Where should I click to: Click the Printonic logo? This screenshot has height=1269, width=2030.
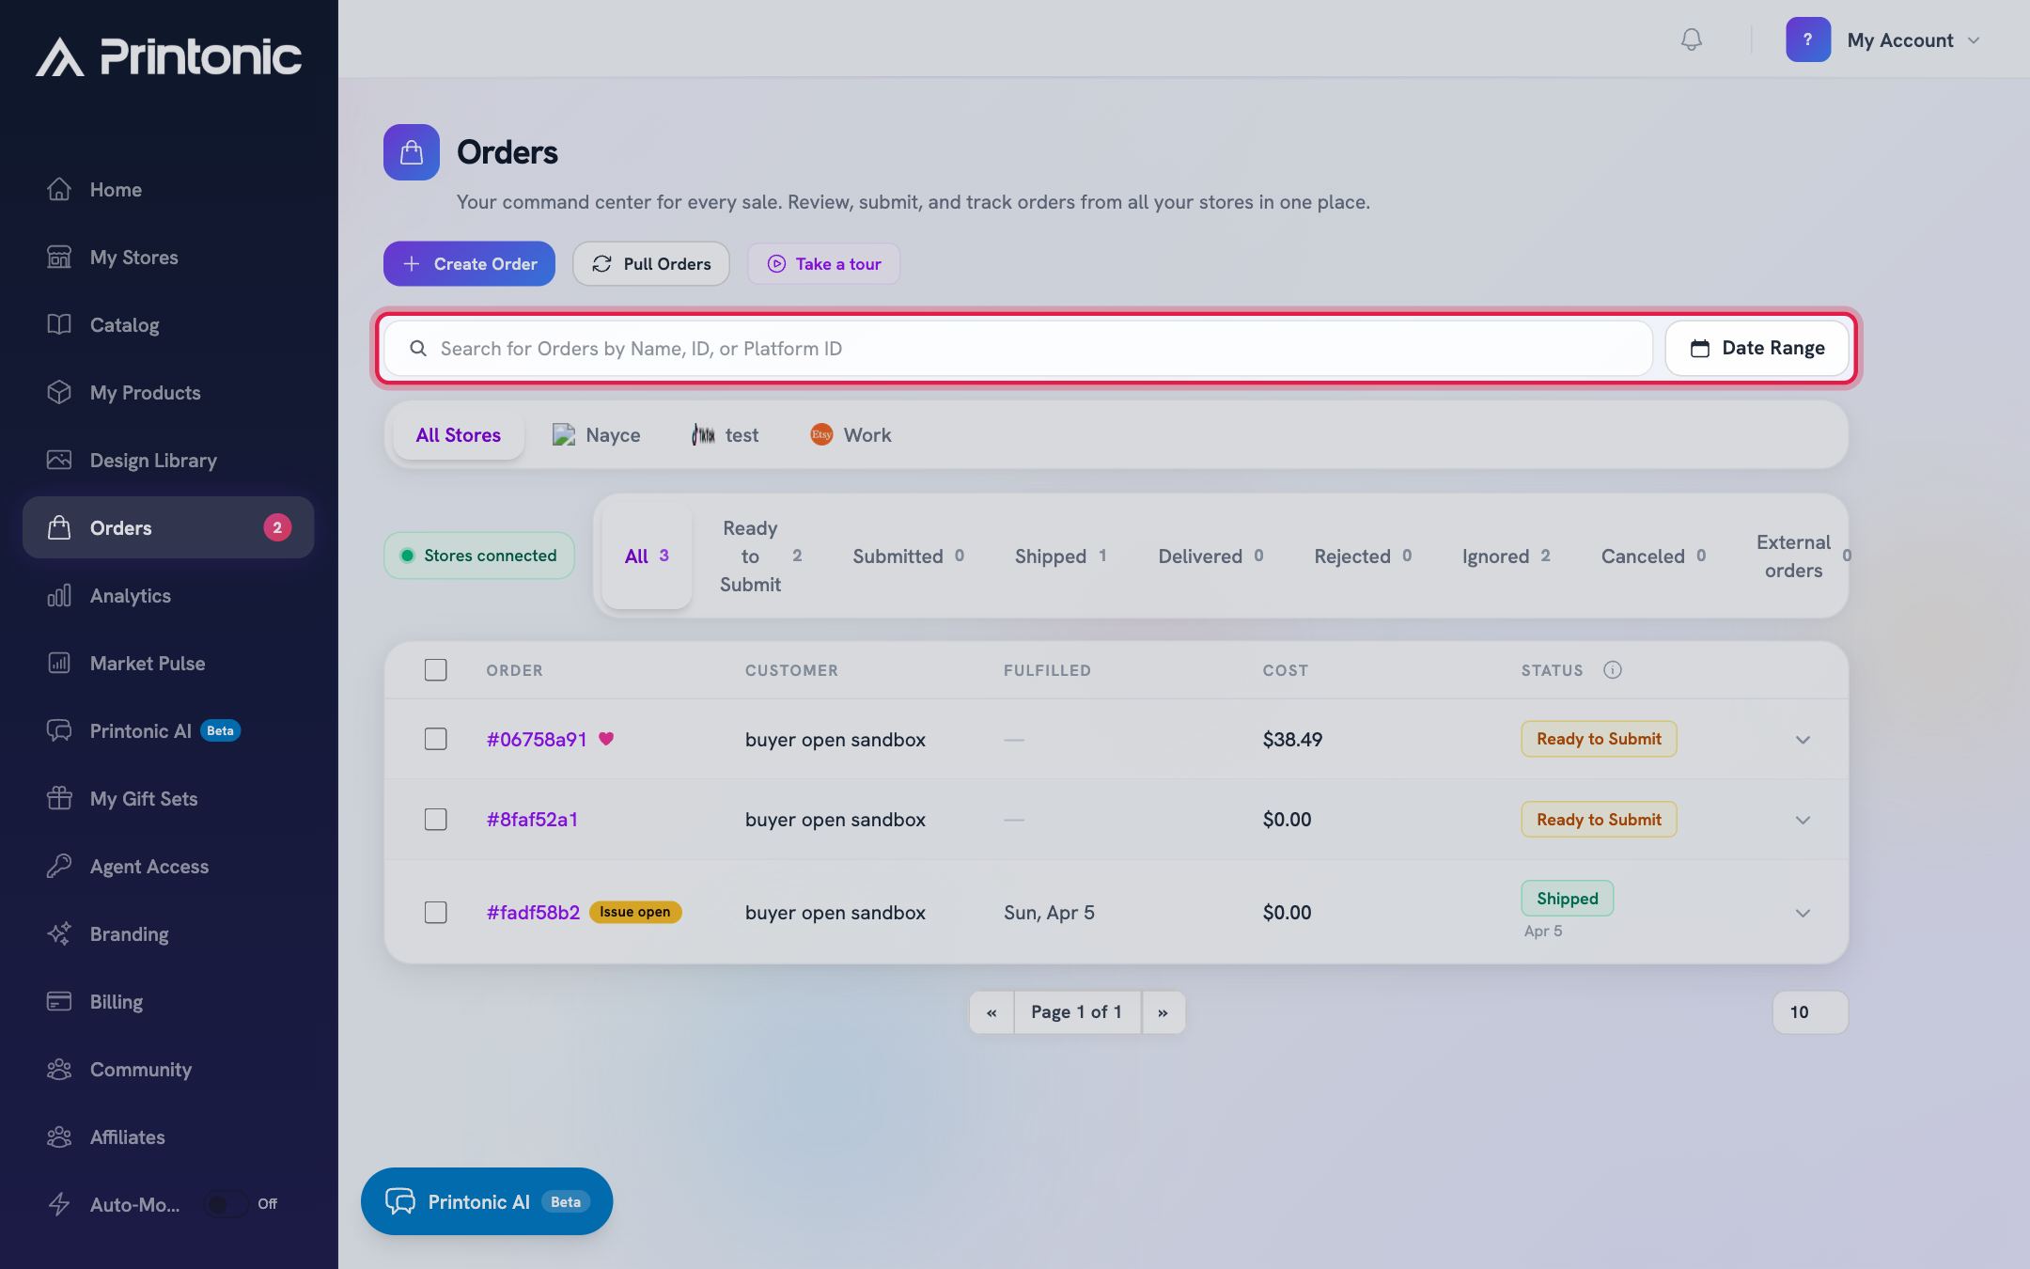click(x=169, y=56)
